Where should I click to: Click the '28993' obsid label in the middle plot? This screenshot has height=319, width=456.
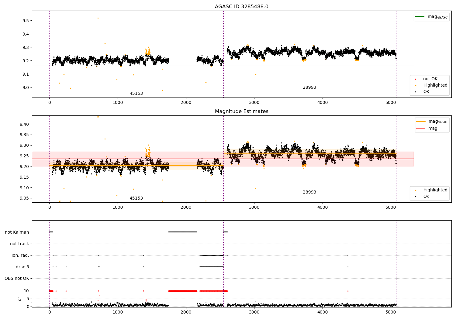309,192
